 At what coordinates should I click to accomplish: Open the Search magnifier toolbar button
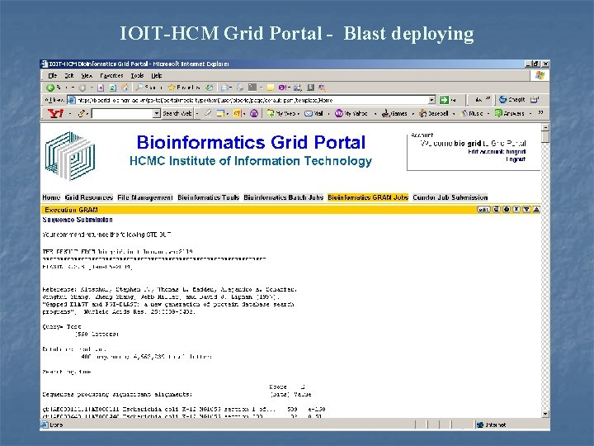tap(148, 88)
